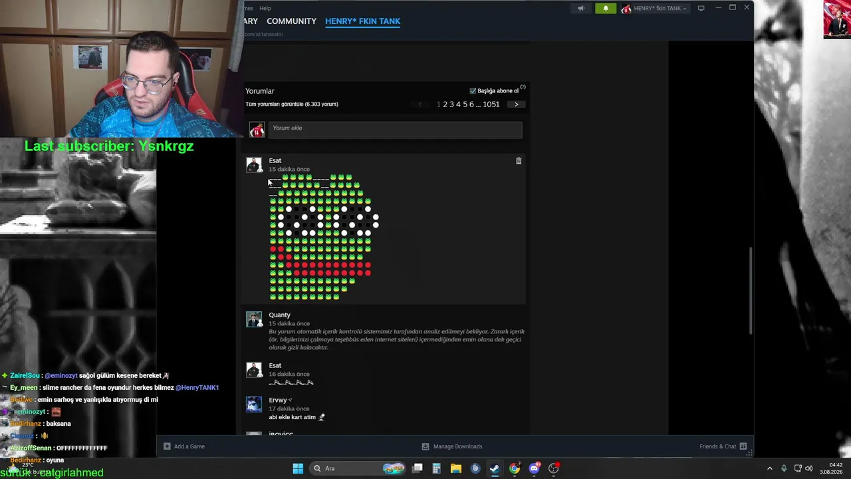Image resolution: width=851 pixels, height=479 pixels.
Task: Click the Last subscriber: Ysnkrgz overlay text
Action: 109,146
